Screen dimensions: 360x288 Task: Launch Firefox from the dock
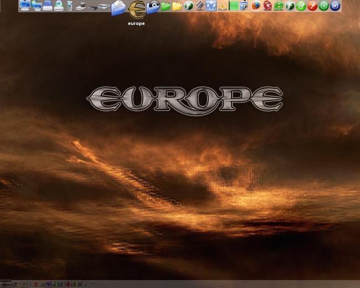256,6
